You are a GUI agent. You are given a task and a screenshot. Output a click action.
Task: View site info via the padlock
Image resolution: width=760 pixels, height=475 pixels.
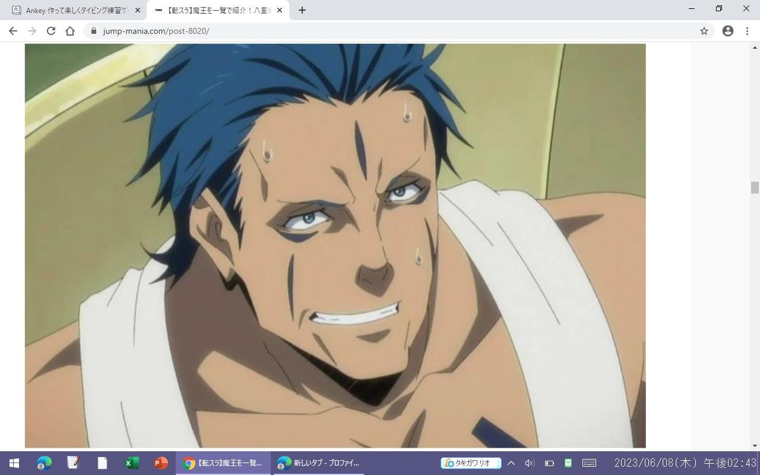click(93, 31)
